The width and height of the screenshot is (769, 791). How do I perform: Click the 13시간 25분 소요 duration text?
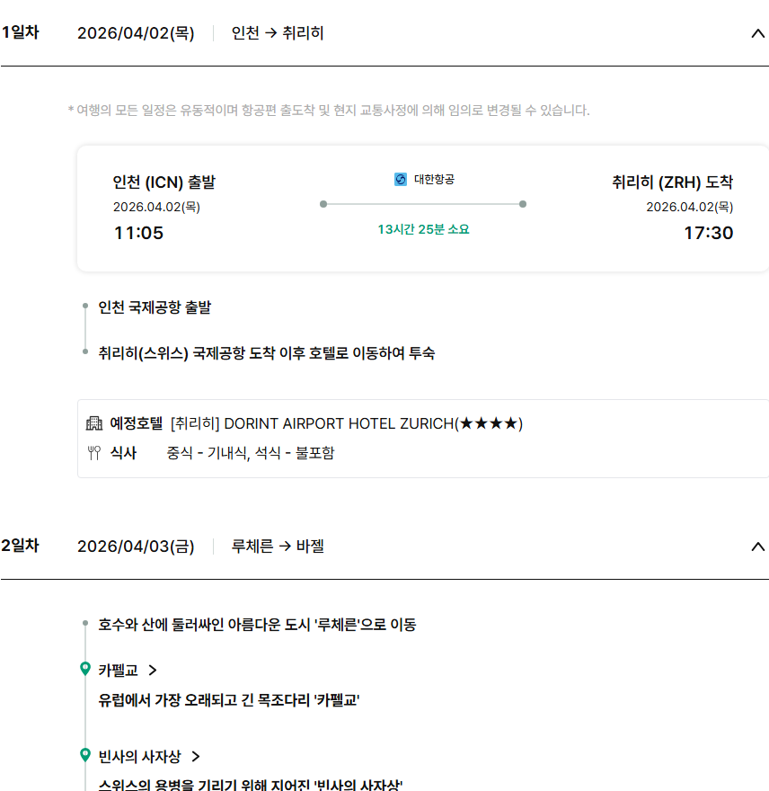[x=423, y=229]
